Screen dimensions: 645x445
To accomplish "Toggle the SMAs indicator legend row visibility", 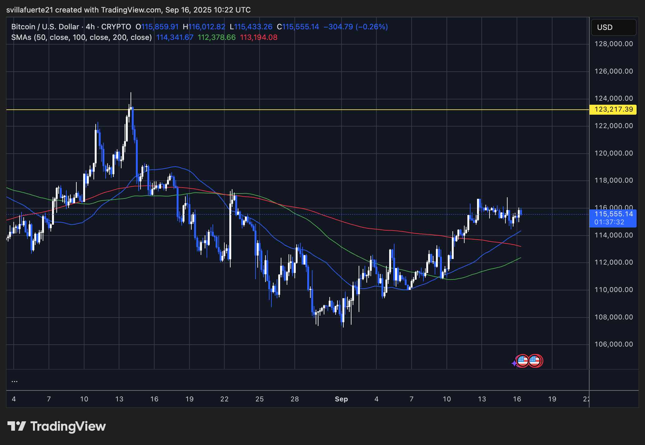I will [81, 37].
